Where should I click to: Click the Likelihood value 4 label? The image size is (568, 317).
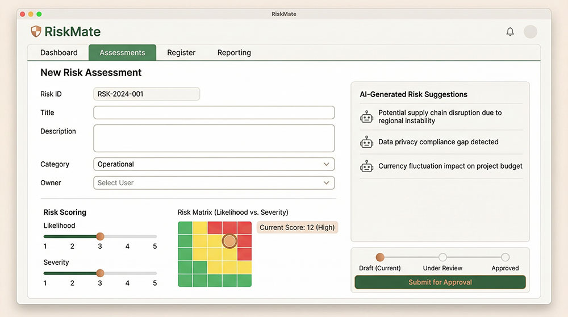tap(127, 247)
